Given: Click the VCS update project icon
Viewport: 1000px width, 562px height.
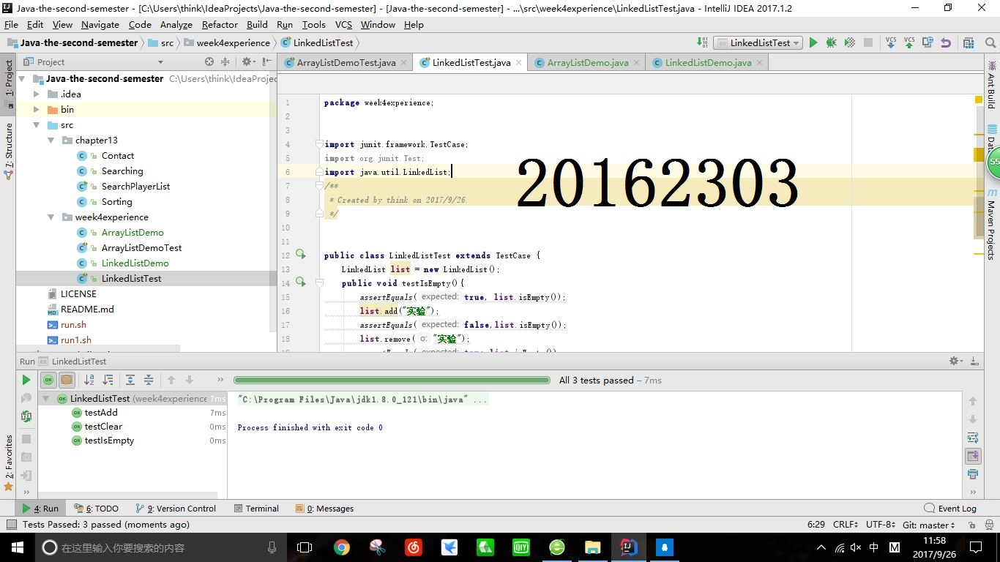Looking at the screenshot, I should tap(891, 42).
